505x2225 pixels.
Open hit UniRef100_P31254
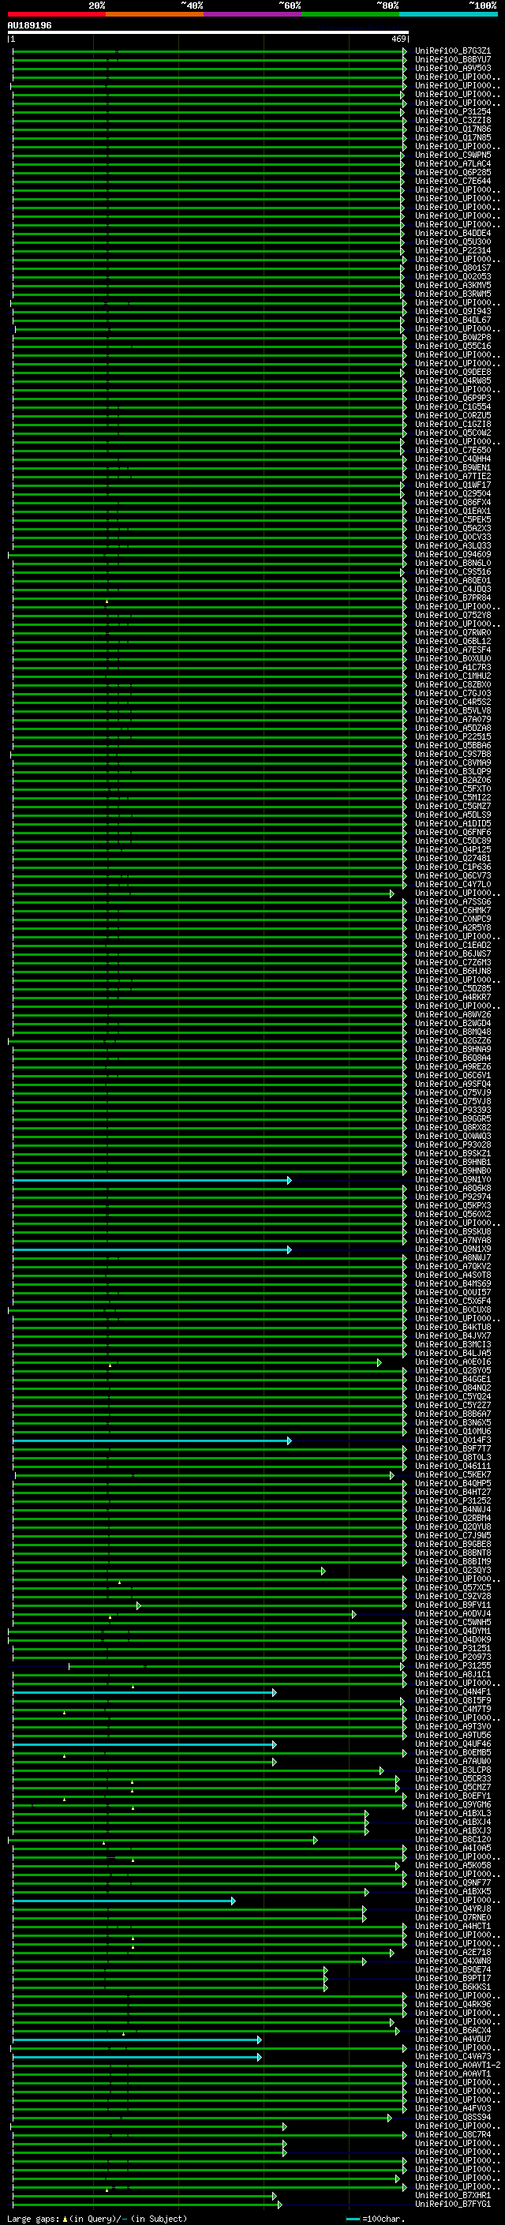tap(453, 111)
